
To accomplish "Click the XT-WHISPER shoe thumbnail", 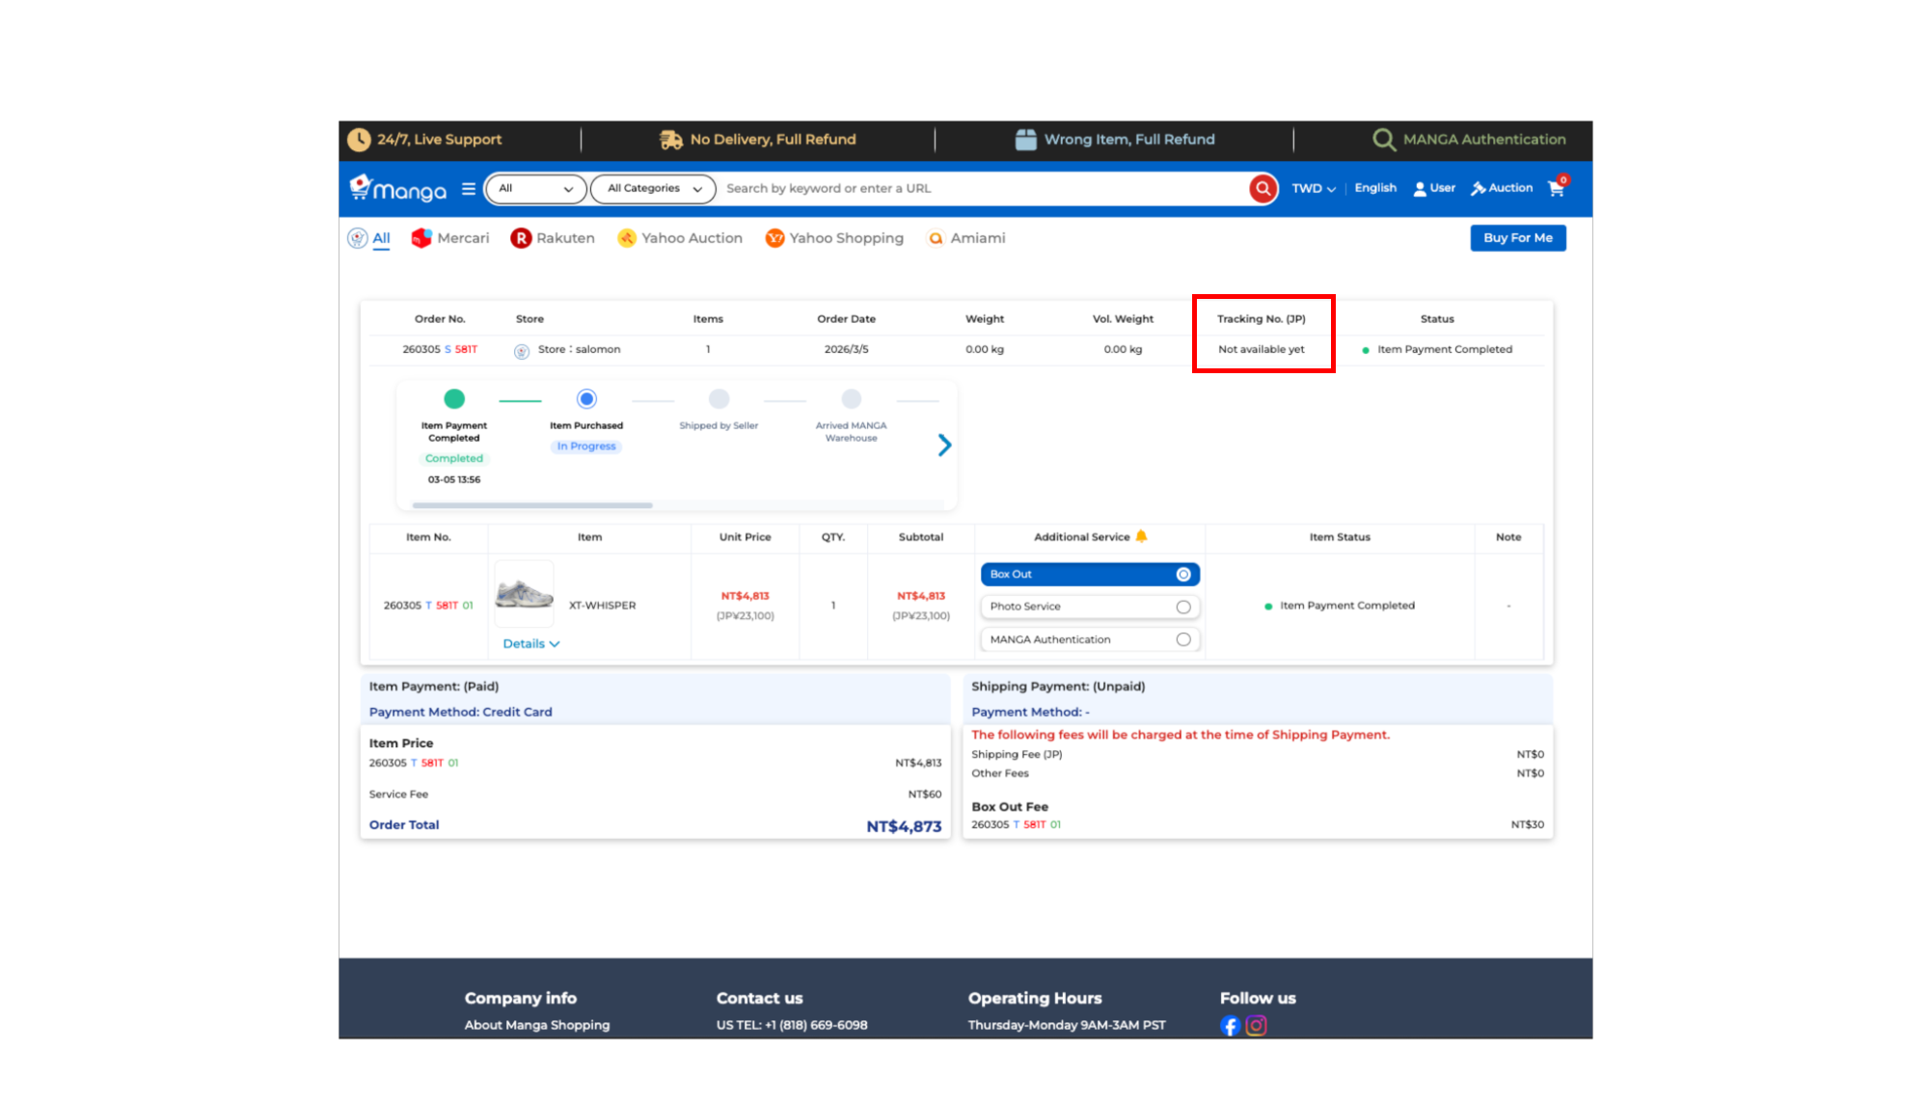I will [x=524, y=595].
